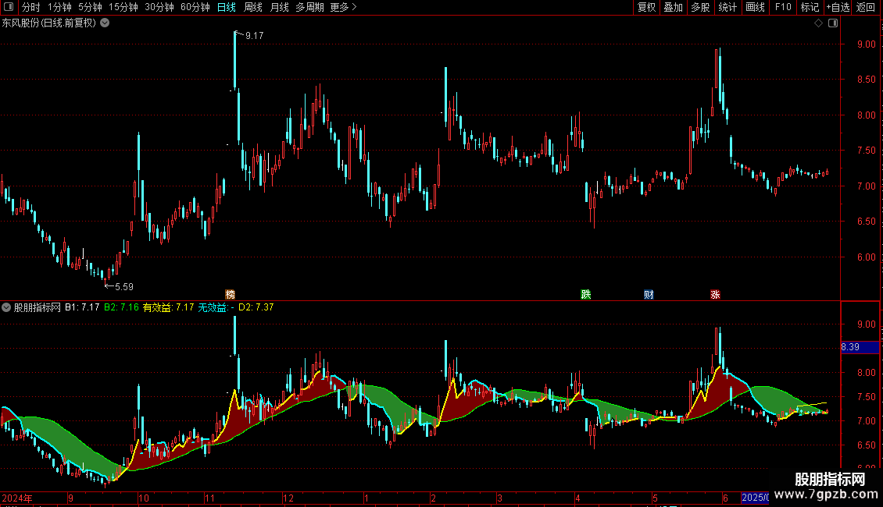Click the 2024年 label on the date axis
The height and width of the screenshot is (507, 883).
coord(17,498)
